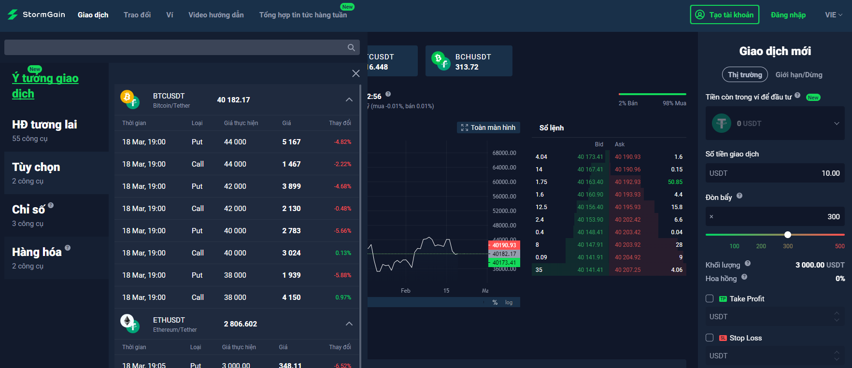The image size is (852, 368).
Task: Select the Put 44 000 option at 5 167
Action: pyautogui.click(x=237, y=142)
